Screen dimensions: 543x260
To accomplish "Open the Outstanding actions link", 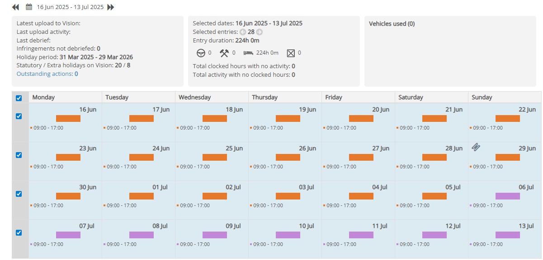I will click(47, 74).
